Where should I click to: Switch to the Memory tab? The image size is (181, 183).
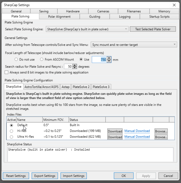pyautogui.click(x=164, y=11)
